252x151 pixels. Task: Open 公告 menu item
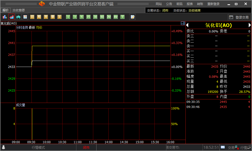(x=169, y=4)
